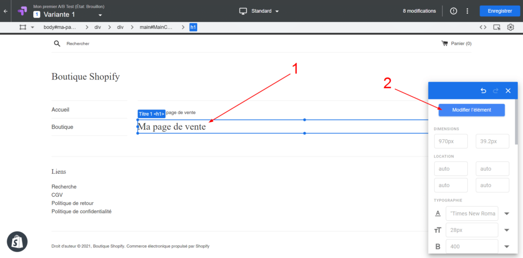
Task: Select the Variante 1 title
Action: (x=59, y=15)
